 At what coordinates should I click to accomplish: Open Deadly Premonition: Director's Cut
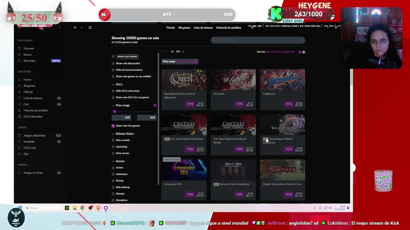coord(283,180)
